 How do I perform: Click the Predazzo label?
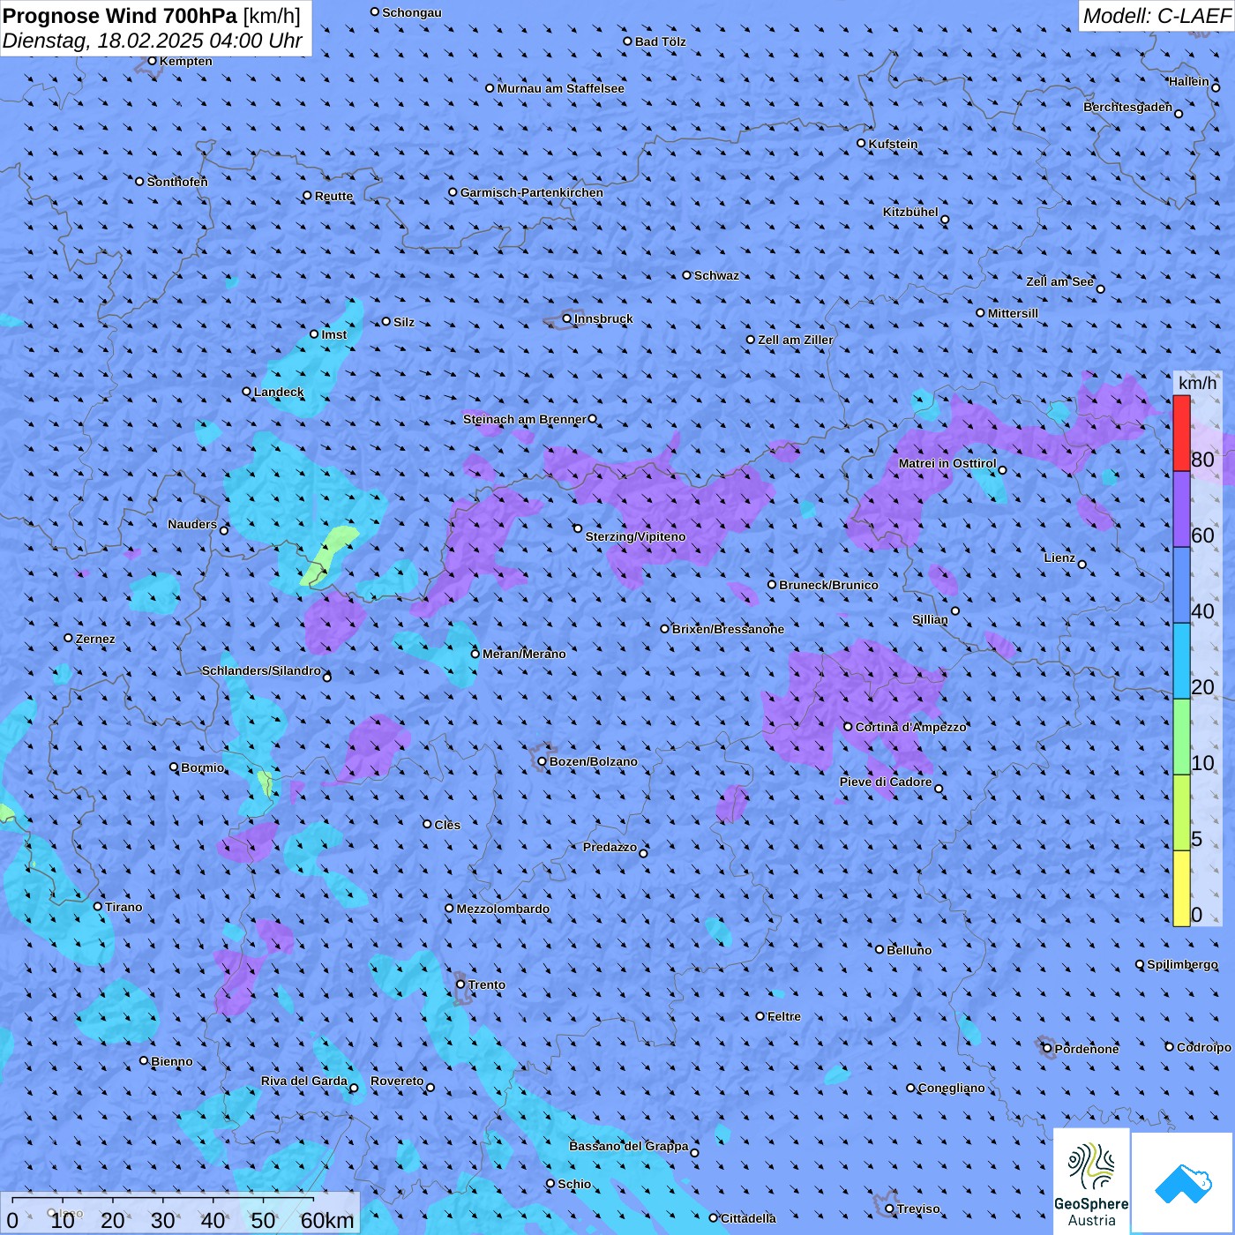[610, 847]
